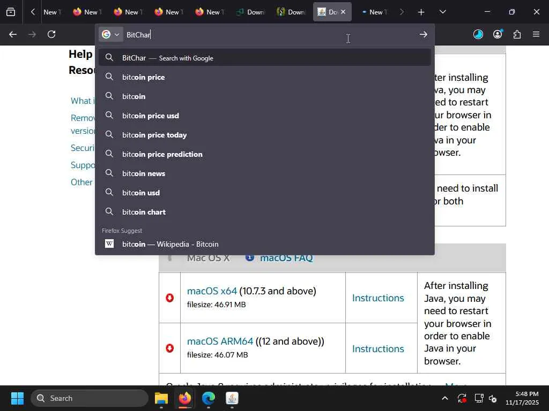This screenshot has height=411, width=549.
Task: Download the macOS ARM64 Java installer link
Action: tap(220, 341)
